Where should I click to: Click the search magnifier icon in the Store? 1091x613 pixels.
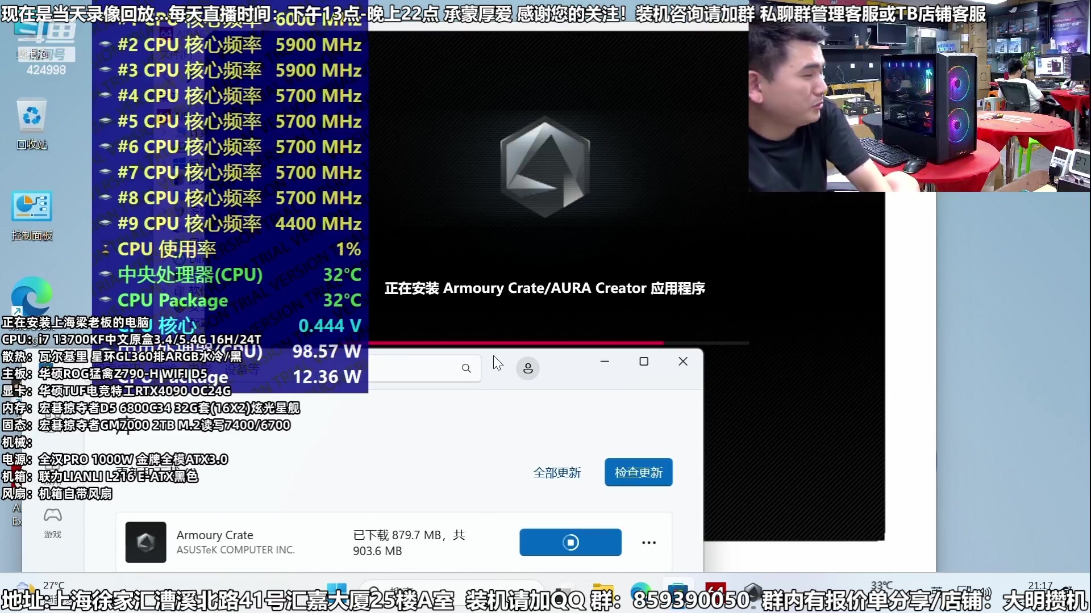coord(466,368)
